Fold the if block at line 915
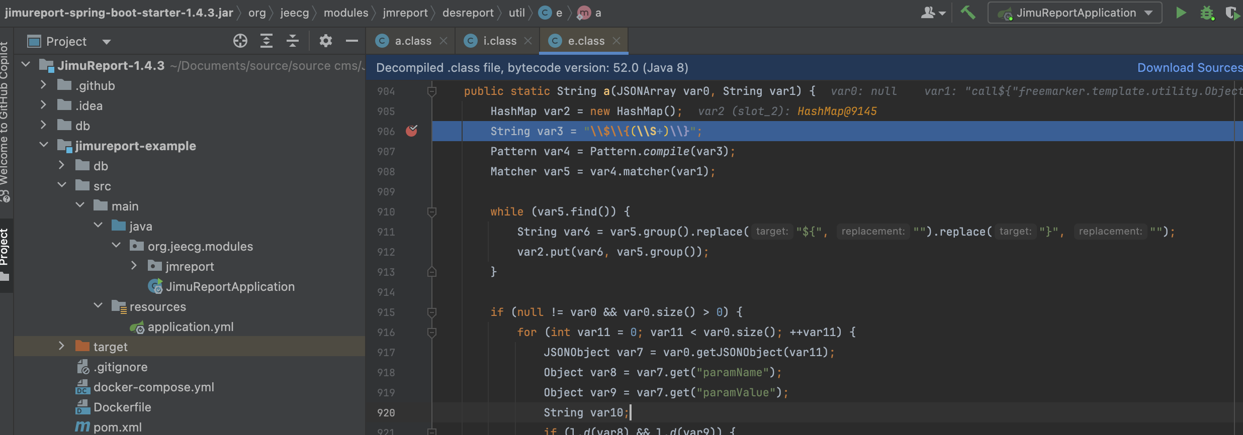Screen dimensions: 1243x435 click(x=431, y=312)
